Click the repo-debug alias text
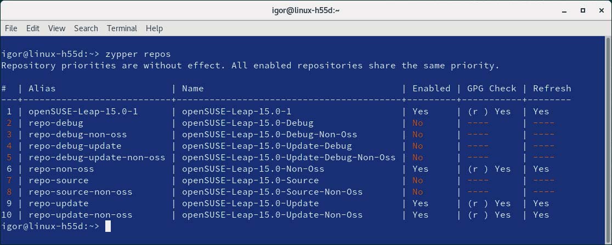This screenshot has width=612, height=245. coord(56,123)
